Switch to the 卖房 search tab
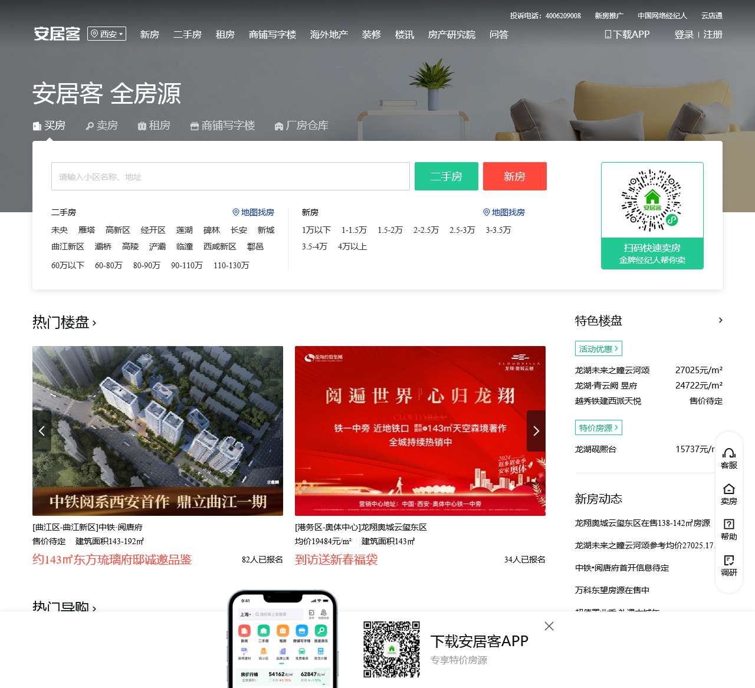Image resolution: width=755 pixels, height=688 pixels. (101, 126)
